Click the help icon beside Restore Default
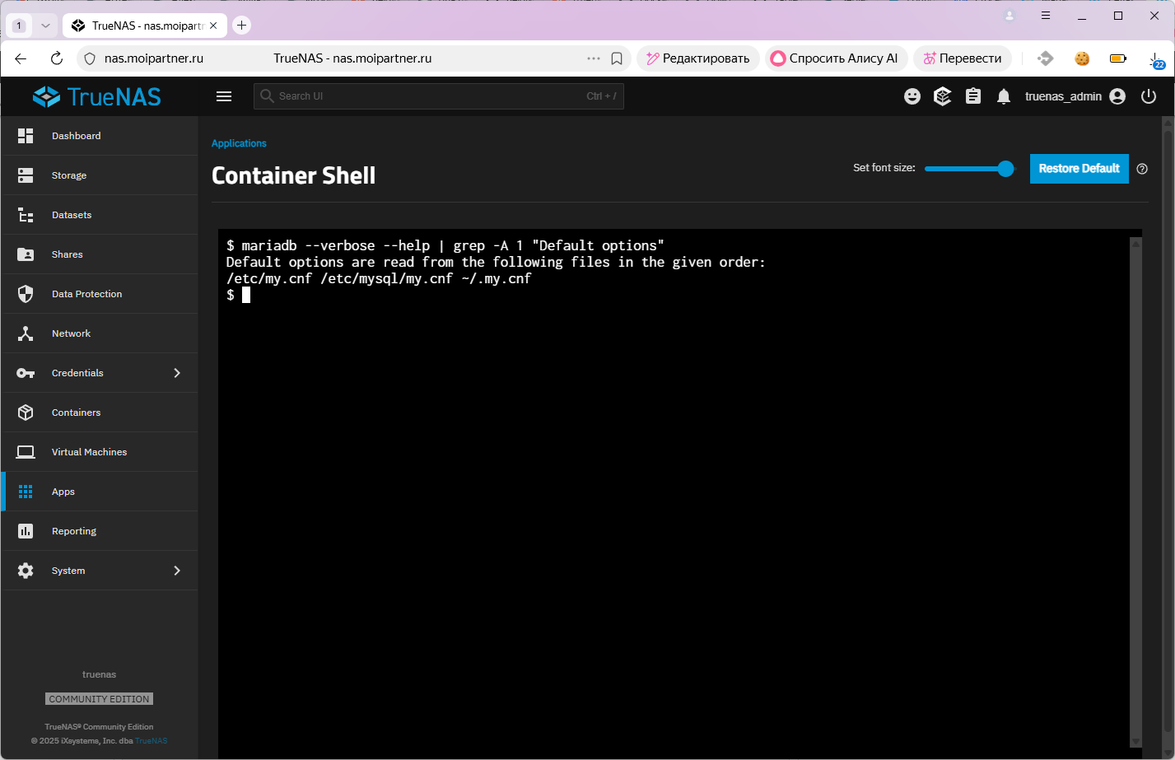 [1142, 169]
